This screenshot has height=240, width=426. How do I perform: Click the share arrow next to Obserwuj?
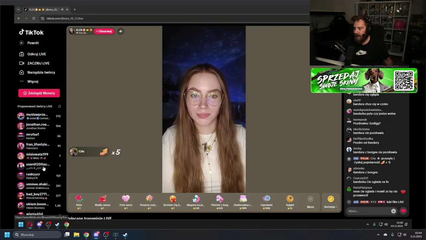point(120,31)
